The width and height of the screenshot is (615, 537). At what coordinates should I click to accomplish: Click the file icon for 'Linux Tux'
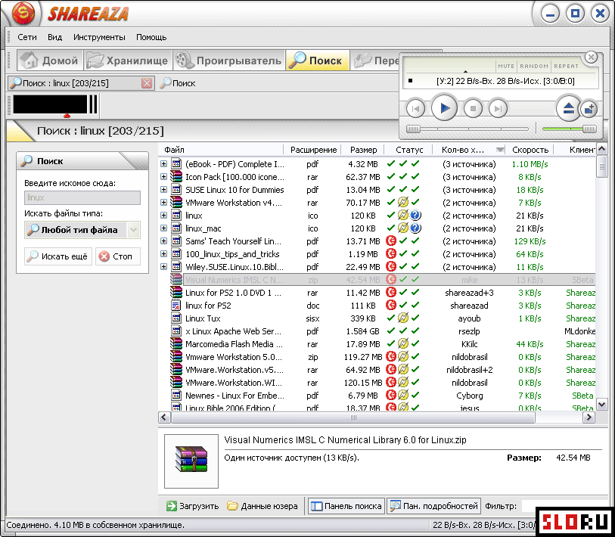176,318
